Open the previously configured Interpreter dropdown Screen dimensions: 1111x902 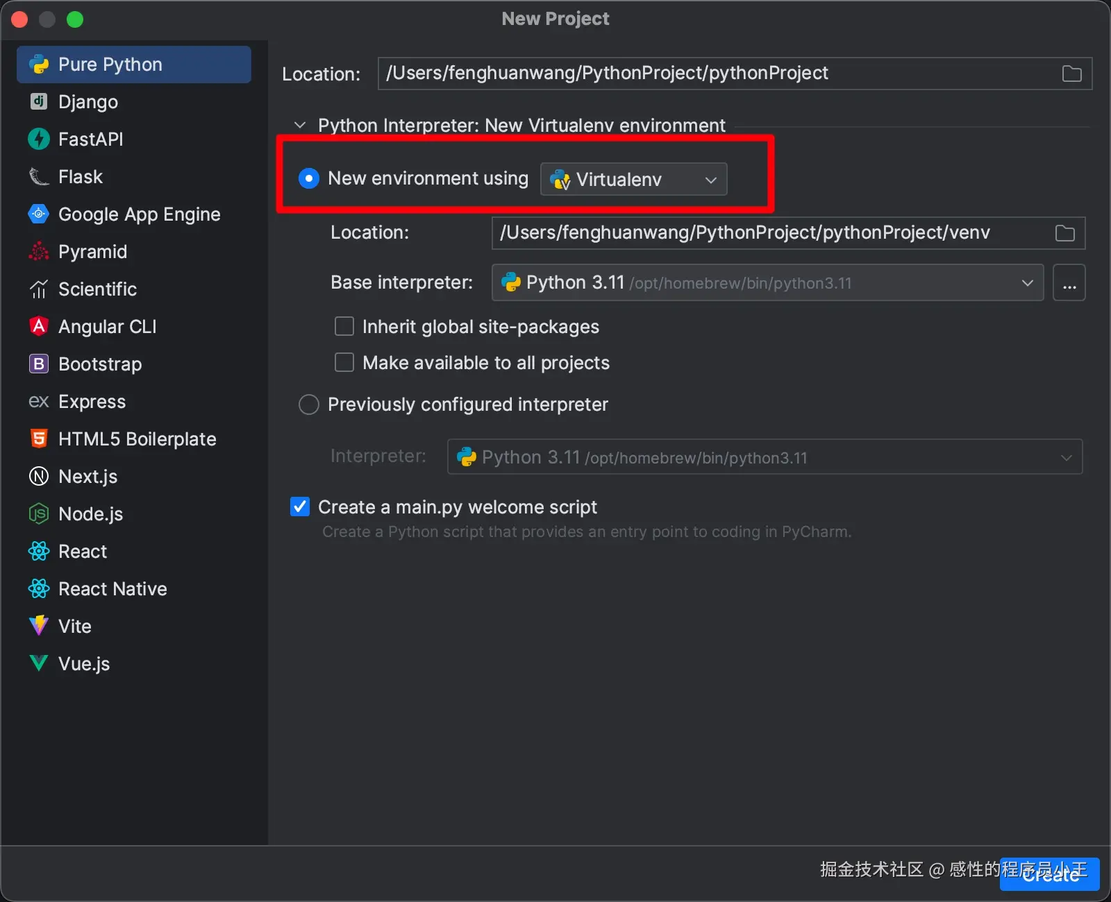[765, 457]
